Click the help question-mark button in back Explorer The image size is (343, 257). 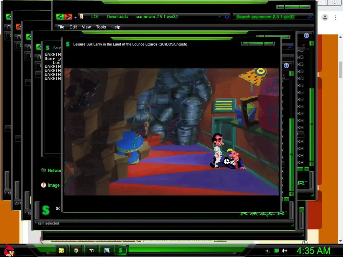(306, 35)
